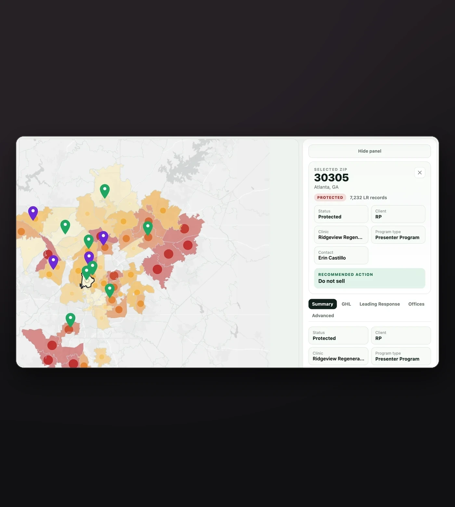Viewport: 455px width, 507px height.
Task: Click the green pin left of that purple pin
Action: click(x=89, y=241)
